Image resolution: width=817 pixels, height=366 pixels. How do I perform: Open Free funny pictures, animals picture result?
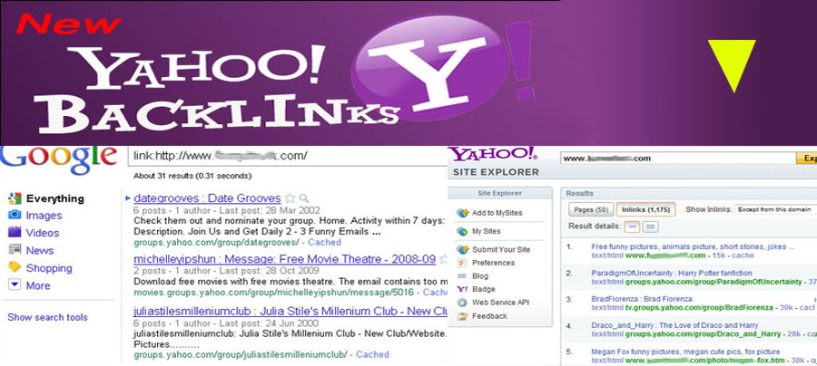693,247
